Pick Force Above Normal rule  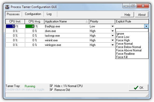click(x=132, y=50)
